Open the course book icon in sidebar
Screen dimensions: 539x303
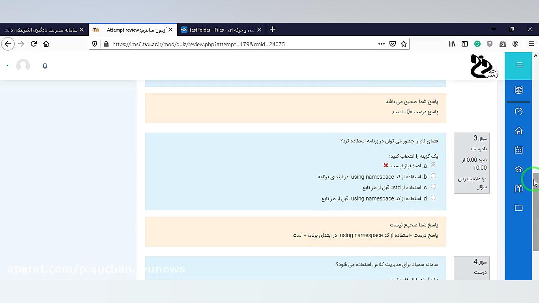519,90
